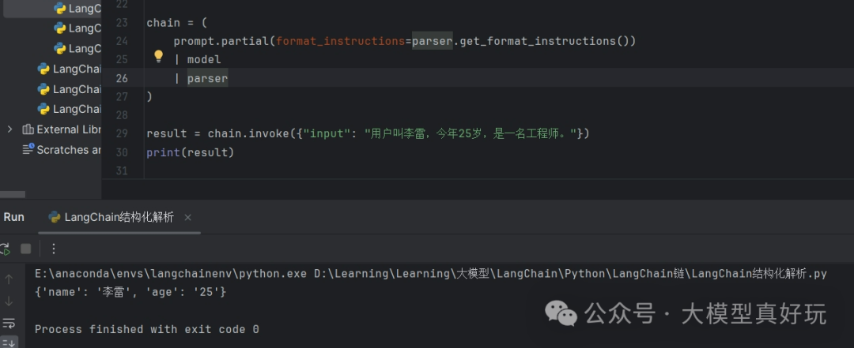Click the LangChain结构化解析.py path in console

point(570,274)
